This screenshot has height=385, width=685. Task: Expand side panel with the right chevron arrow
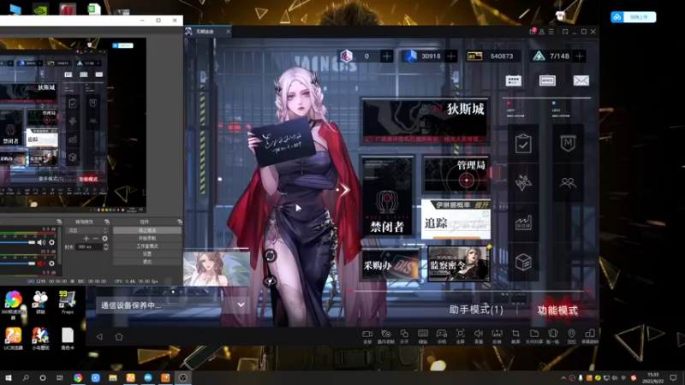pos(345,189)
